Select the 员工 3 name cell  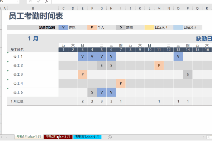[33, 74]
